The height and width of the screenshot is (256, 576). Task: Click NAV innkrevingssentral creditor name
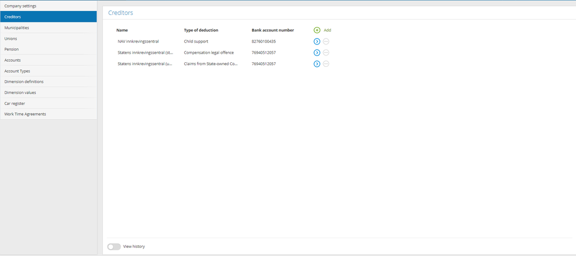click(138, 42)
